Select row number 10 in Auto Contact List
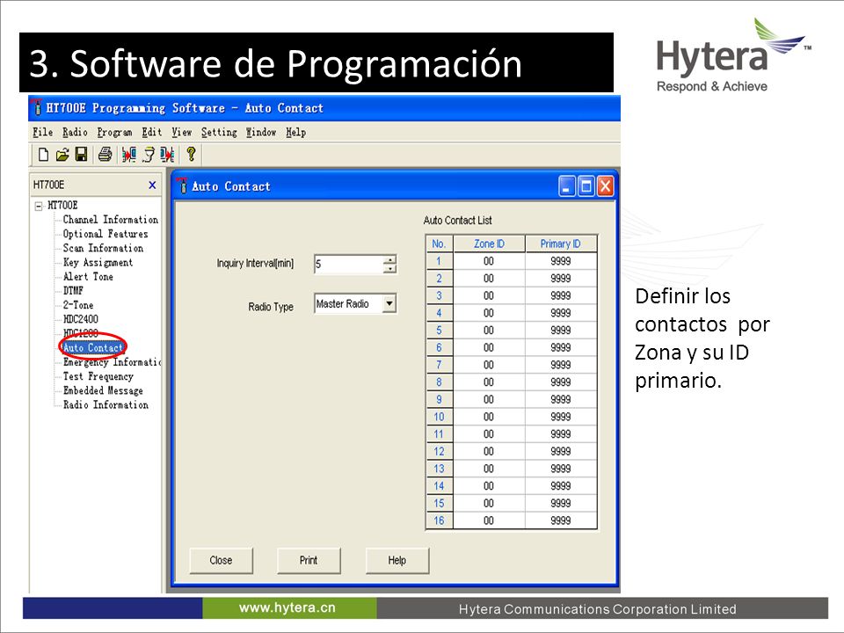Image resolution: width=844 pixels, height=633 pixels. coord(440,417)
